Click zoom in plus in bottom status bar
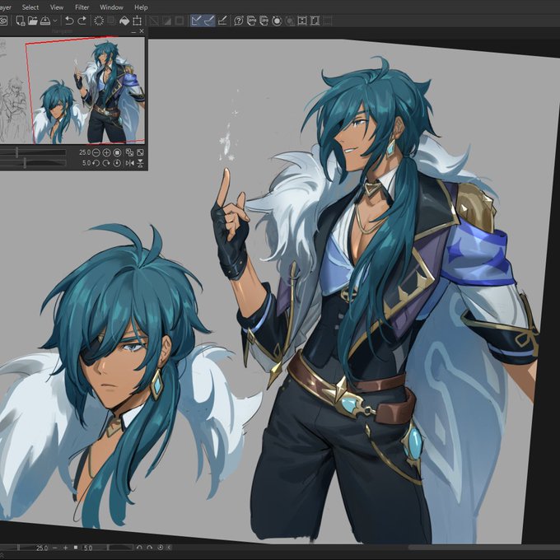560x560 pixels. (x=65, y=548)
